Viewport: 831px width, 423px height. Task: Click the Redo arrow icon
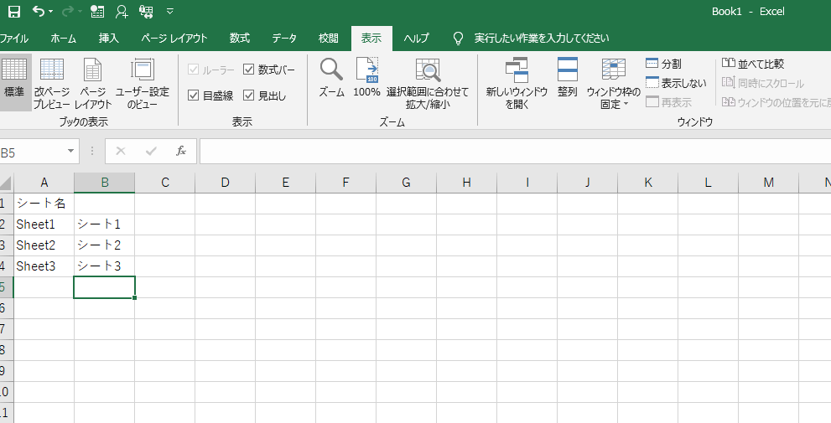pyautogui.click(x=67, y=11)
